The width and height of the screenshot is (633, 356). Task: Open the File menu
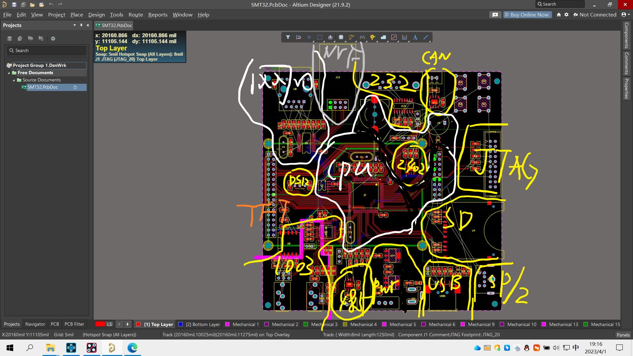pos(7,15)
